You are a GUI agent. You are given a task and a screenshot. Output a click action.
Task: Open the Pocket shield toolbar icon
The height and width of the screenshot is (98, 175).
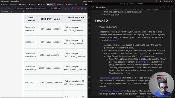click(66, 8)
